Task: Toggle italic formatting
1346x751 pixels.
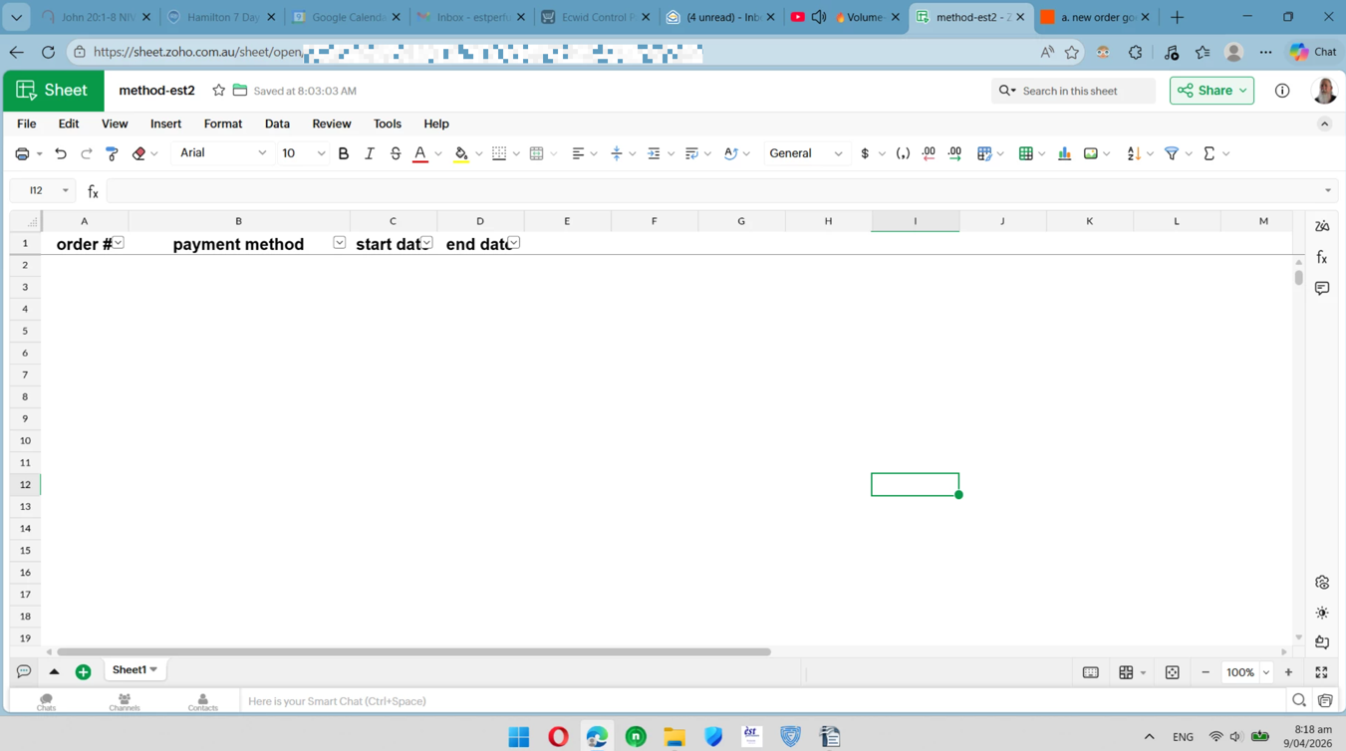Action: (370, 153)
